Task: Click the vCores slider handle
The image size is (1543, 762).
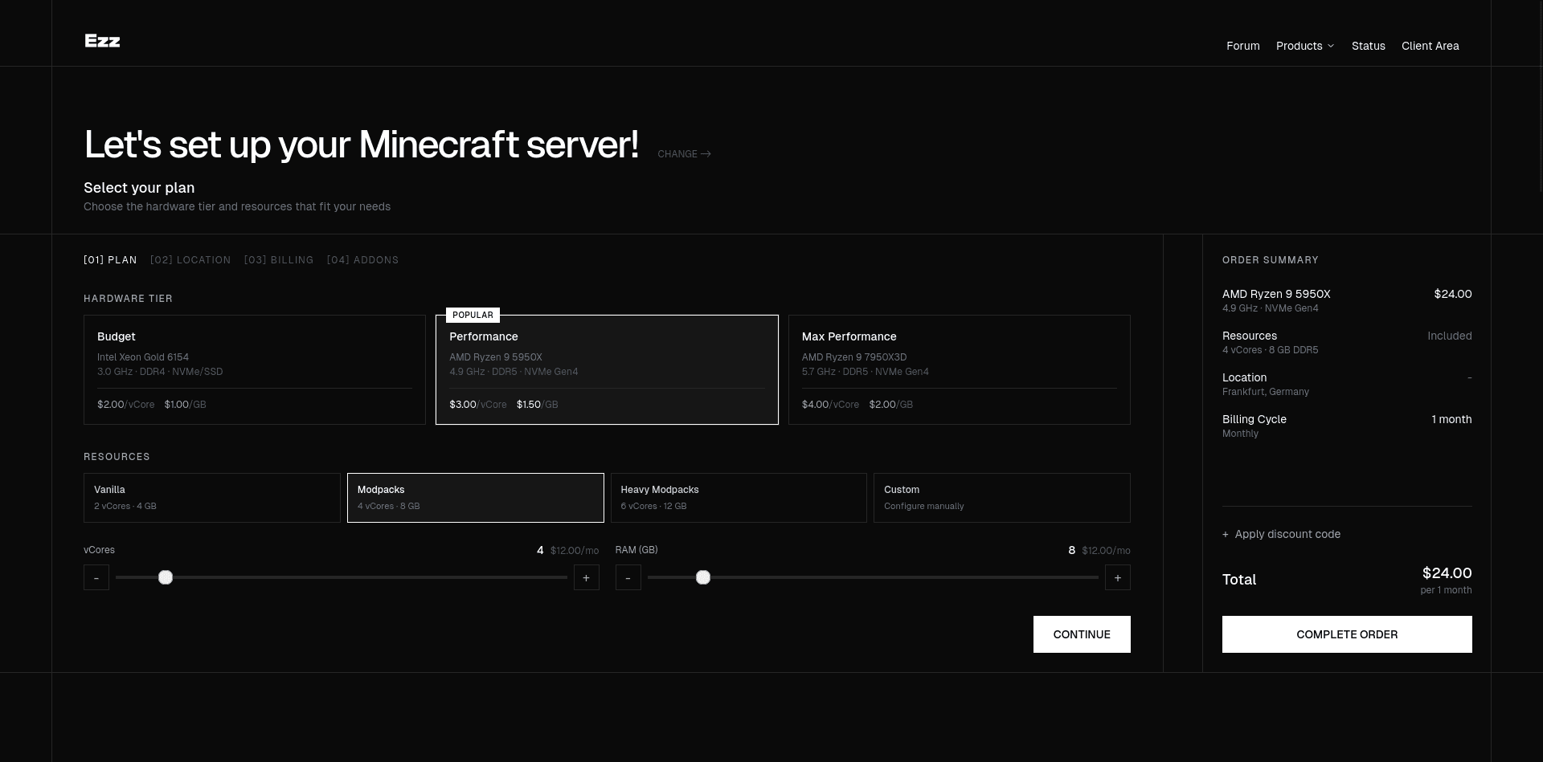Action: tap(166, 577)
